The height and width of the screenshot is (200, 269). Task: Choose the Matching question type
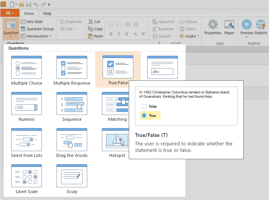[115, 107]
